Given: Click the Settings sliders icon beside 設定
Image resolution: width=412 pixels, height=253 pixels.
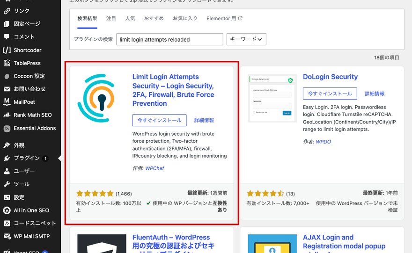Looking at the screenshot, I should [7, 197].
